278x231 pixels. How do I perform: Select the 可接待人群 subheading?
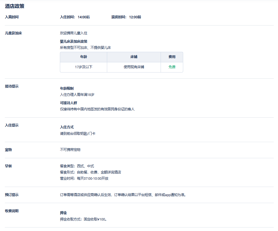pos(68,103)
